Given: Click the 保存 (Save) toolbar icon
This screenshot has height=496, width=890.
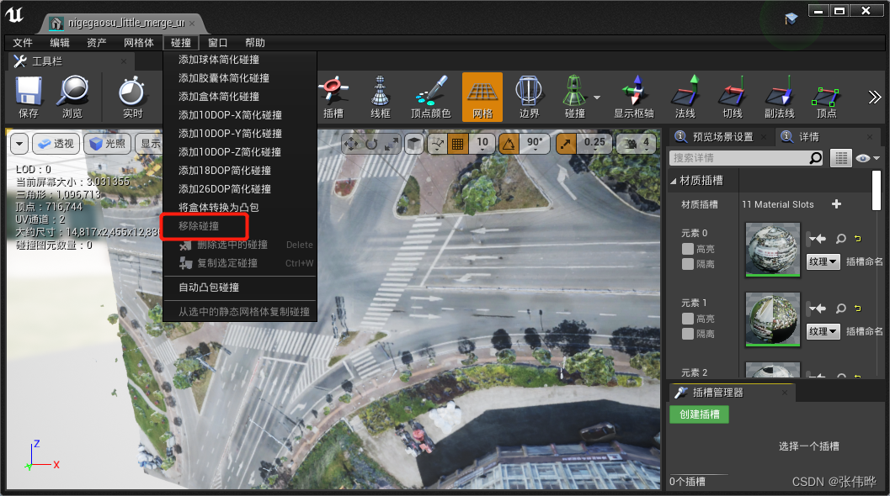Looking at the screenshot, I should [x=29, y=94].
